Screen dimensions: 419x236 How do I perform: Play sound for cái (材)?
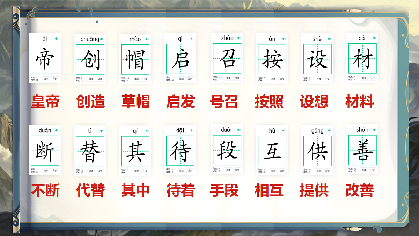pyautogui.click(x=374, y=38)
